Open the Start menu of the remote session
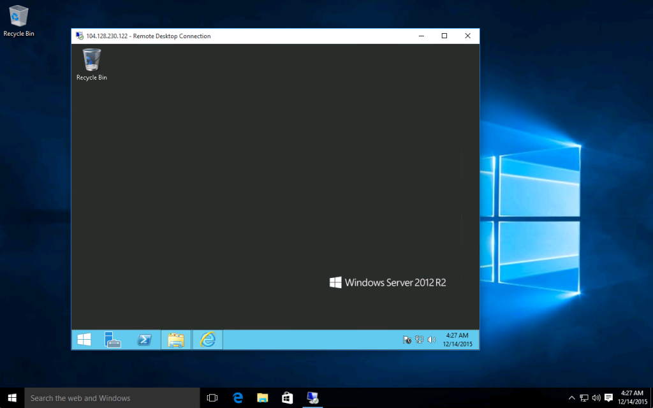This screenshot has width=653, height=408. click(x=84, y=340)
